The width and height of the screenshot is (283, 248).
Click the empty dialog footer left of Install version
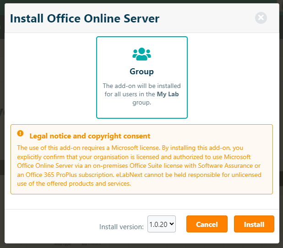point(50,225)
